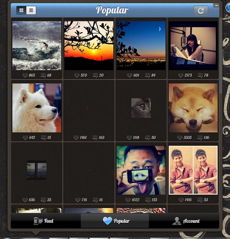Screen dimensions: 230x239
Task: Open comments icon showing 68 comments
Action: click(43, 75)
